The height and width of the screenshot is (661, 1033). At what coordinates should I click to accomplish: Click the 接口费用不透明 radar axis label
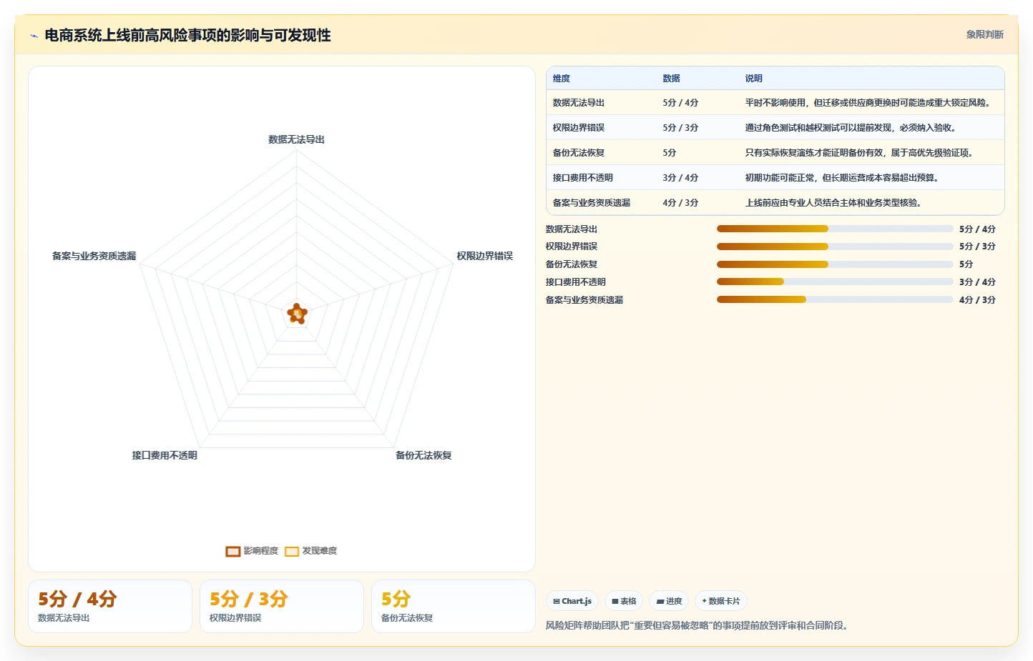click(x=165, y=455)
